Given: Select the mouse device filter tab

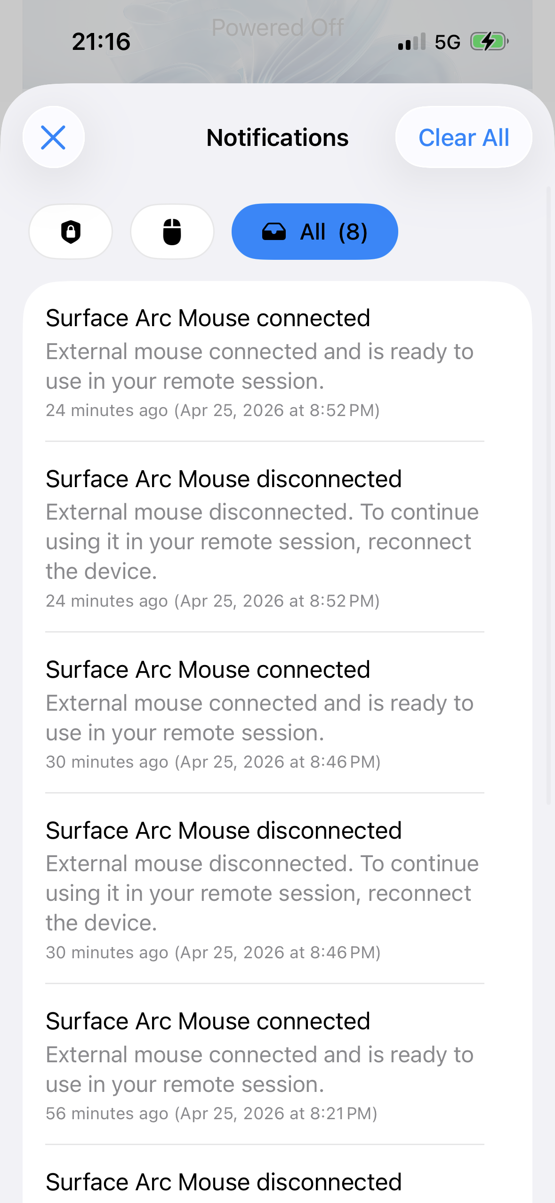Looking at the screenshot, I should coord(172,232).
